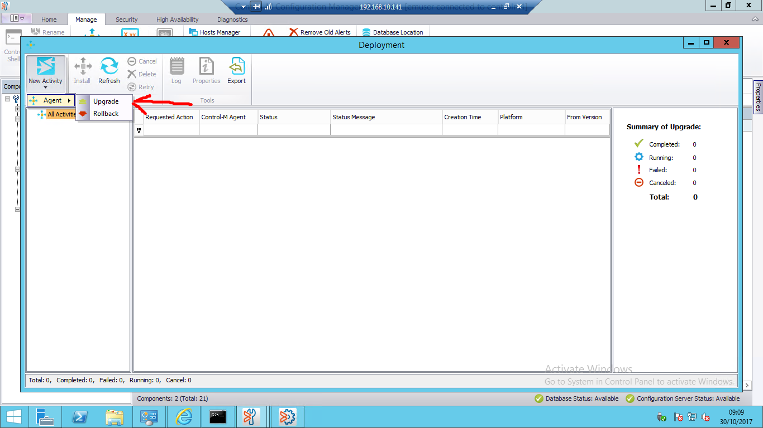Switch to the Security ribbon tab

(x=126, y=20)
